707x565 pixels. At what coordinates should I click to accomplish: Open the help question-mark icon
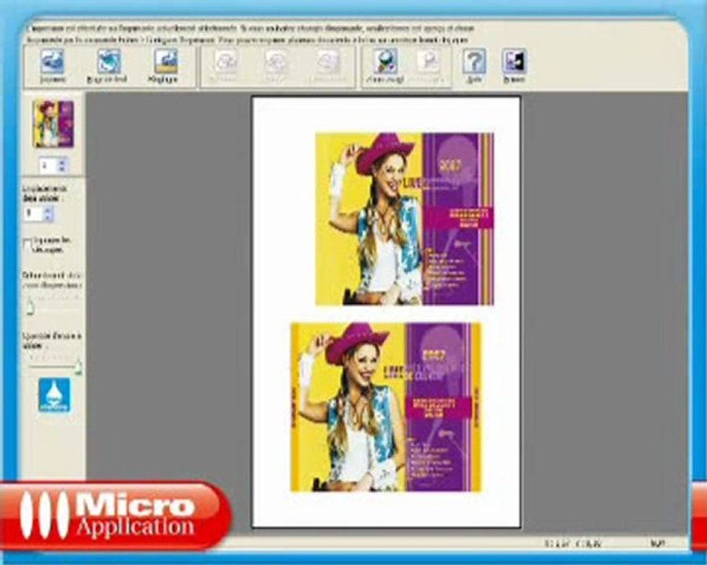pos(474,62)
